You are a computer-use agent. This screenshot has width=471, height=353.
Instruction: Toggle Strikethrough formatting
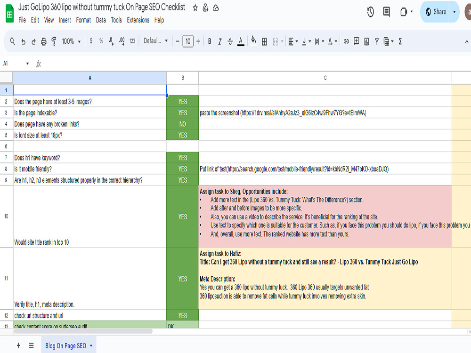[230, 41]
